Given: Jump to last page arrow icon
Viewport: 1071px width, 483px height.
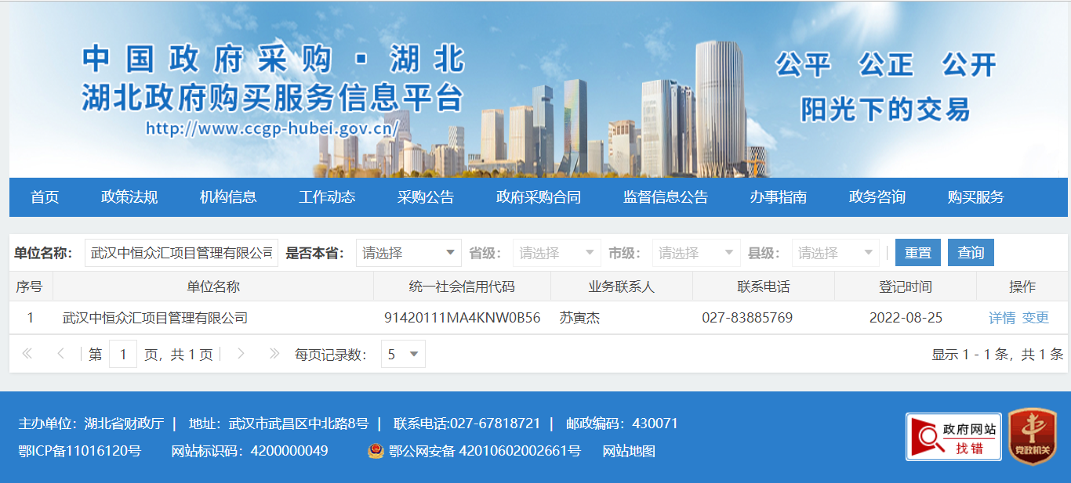Looking at the screenshot, I should (274, 354).
